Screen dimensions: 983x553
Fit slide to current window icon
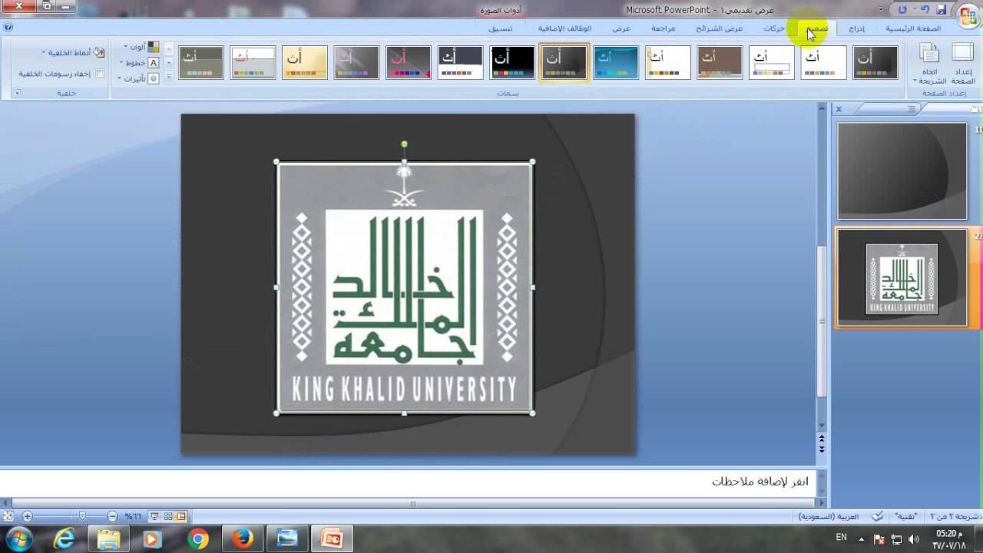(8, 517)
